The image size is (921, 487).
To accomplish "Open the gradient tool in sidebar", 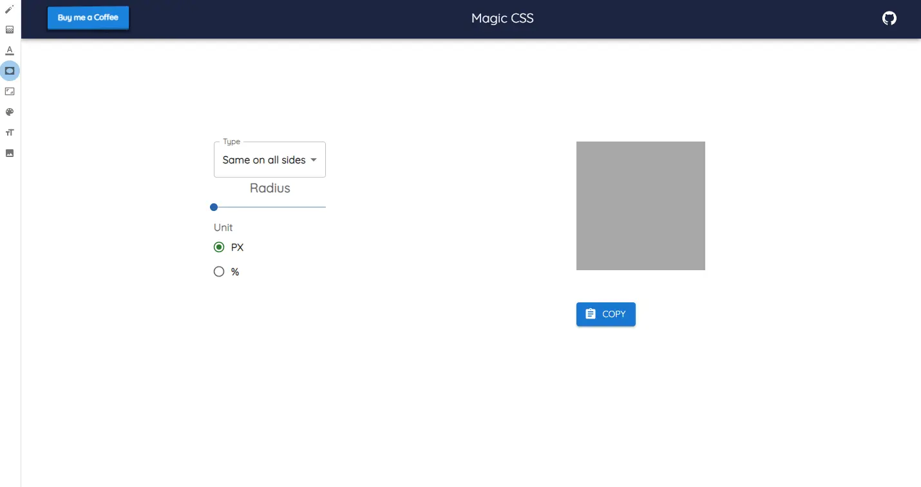I will (x=10, y=30).
